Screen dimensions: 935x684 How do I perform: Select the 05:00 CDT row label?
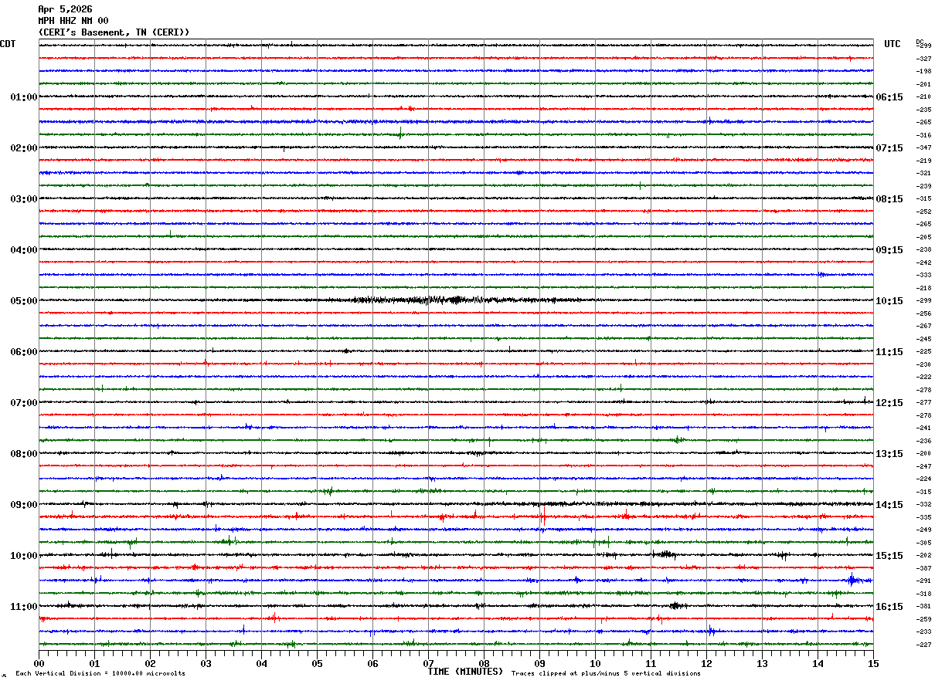pos(24,301)
